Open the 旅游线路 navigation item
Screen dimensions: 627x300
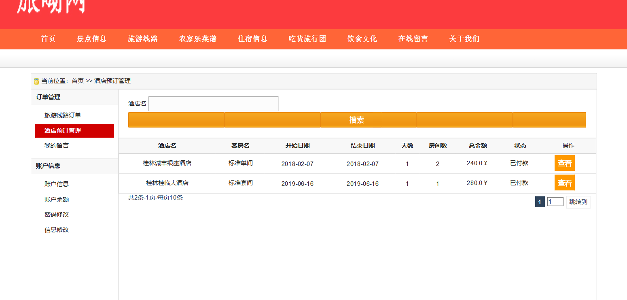(143, 39)
